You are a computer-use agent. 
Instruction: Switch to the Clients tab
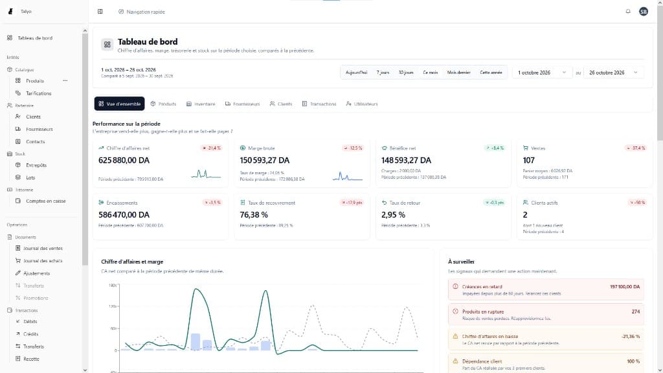click(x=281, y=104)
